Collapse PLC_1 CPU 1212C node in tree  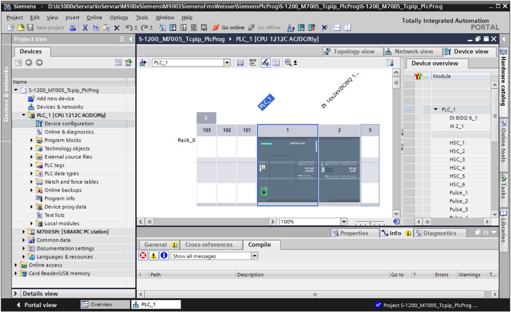coord(24,115)
